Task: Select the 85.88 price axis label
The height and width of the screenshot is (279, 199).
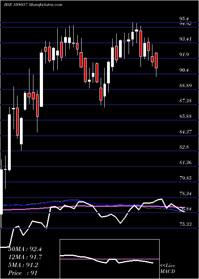Action: click(185, 116)
